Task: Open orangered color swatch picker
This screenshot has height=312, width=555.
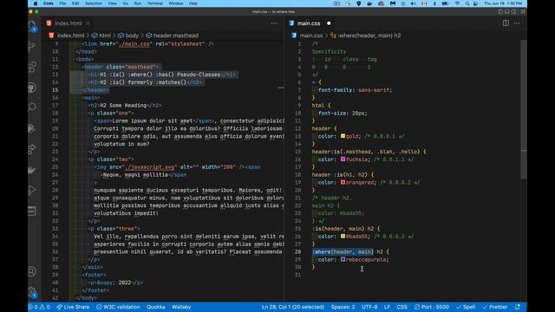Action: point(343,182)
